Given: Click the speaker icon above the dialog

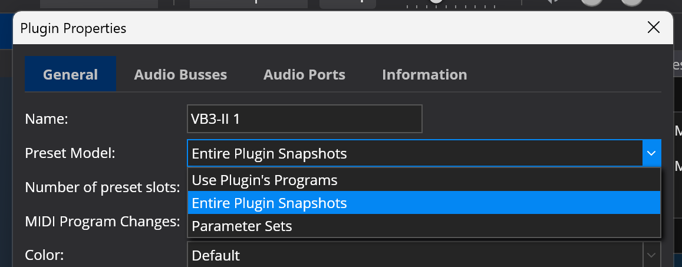Looking at the screenshot, I should [x=552, y=2].
